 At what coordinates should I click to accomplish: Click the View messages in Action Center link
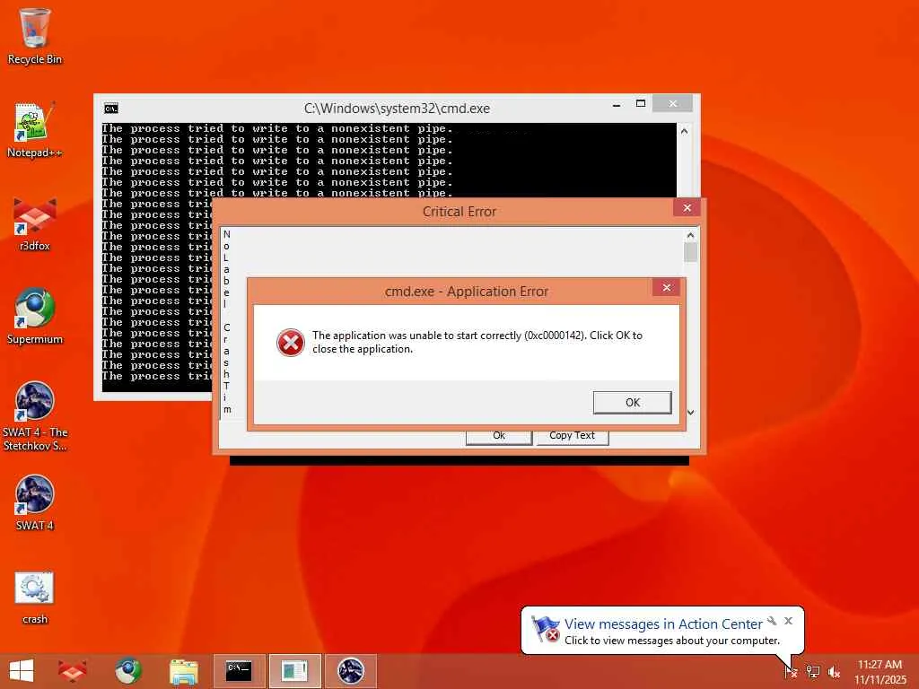point(663,624)
